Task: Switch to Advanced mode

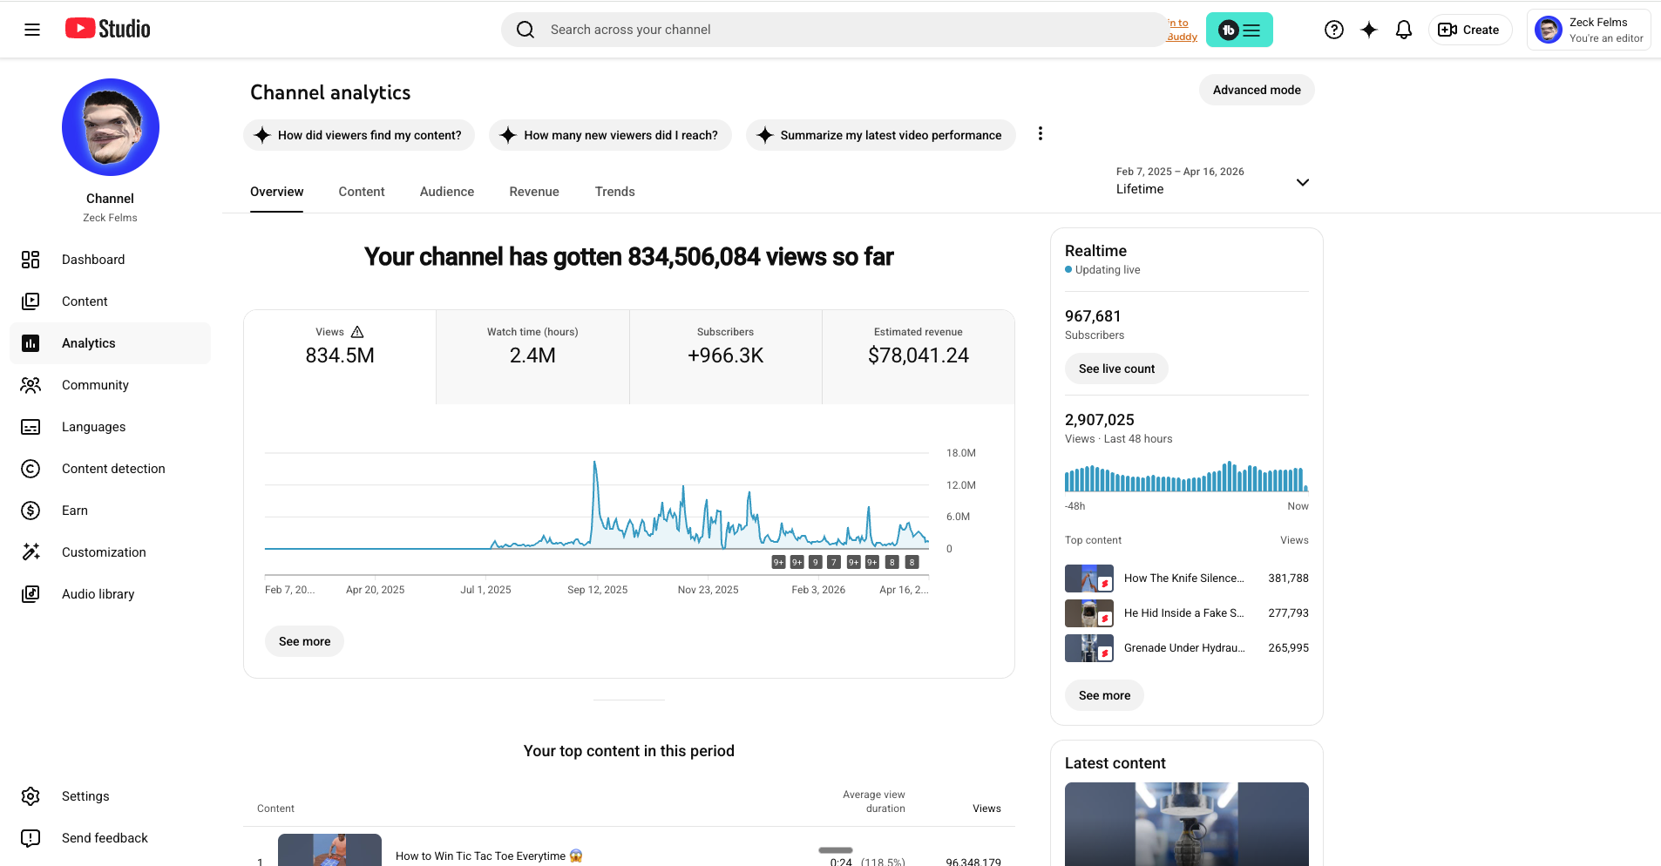Action: click(x=1257, y=89)
